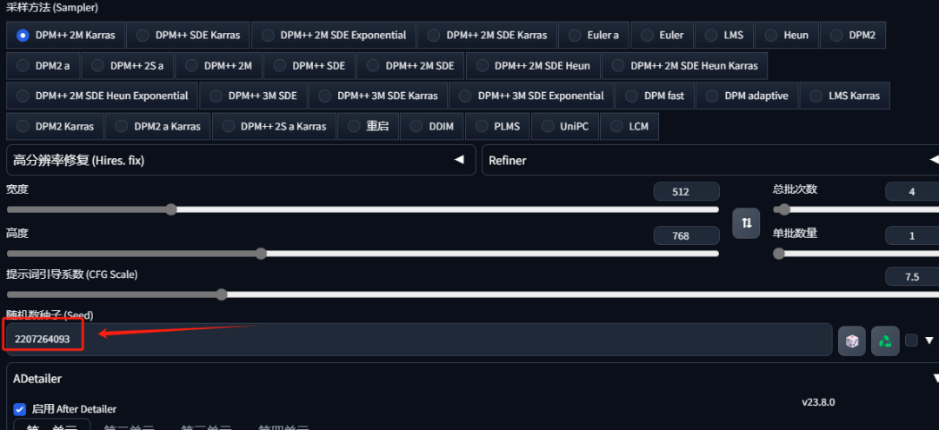The width and height of the screenshot is (939, 430).
Task: Select DPM++ 3M SDE Exponential sampler
Action: point(532,96)
